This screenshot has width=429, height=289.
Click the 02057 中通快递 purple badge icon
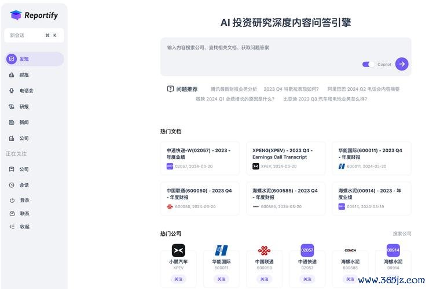click(307, 250)
